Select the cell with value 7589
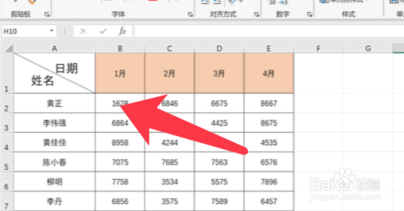The width and height of the screenshot is (404, 211). pos(219,201)
